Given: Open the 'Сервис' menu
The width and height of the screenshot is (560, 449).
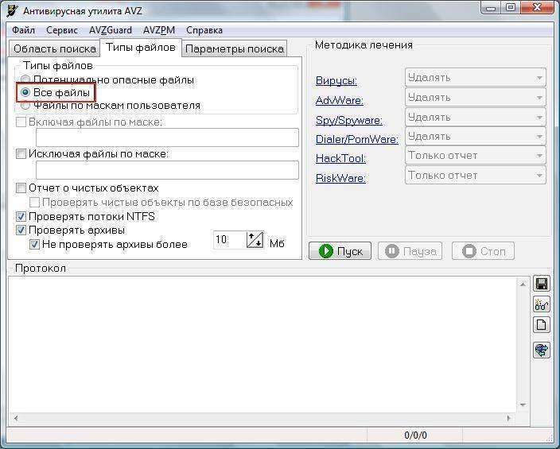Looking at the screenshot, I should click(62, 30).
